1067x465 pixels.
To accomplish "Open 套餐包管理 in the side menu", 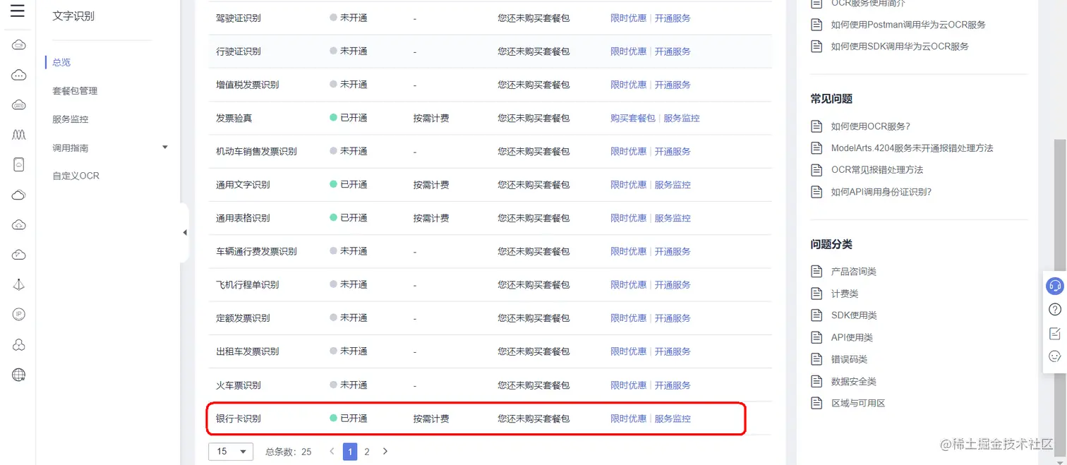I will pos(75,91).
